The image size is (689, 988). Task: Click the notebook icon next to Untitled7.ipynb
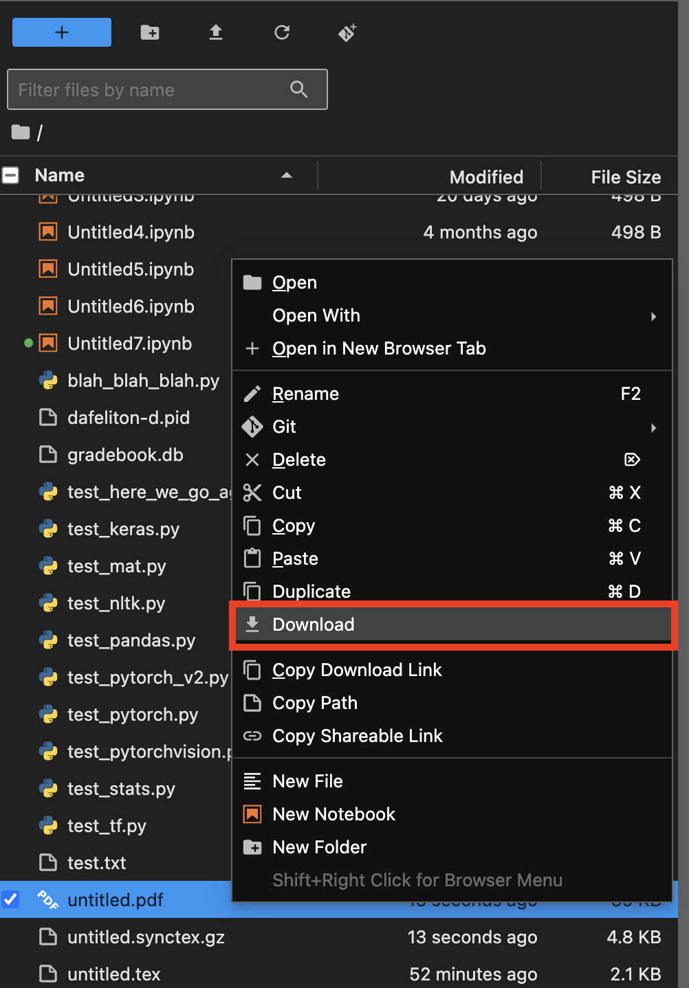coord(48,343)
